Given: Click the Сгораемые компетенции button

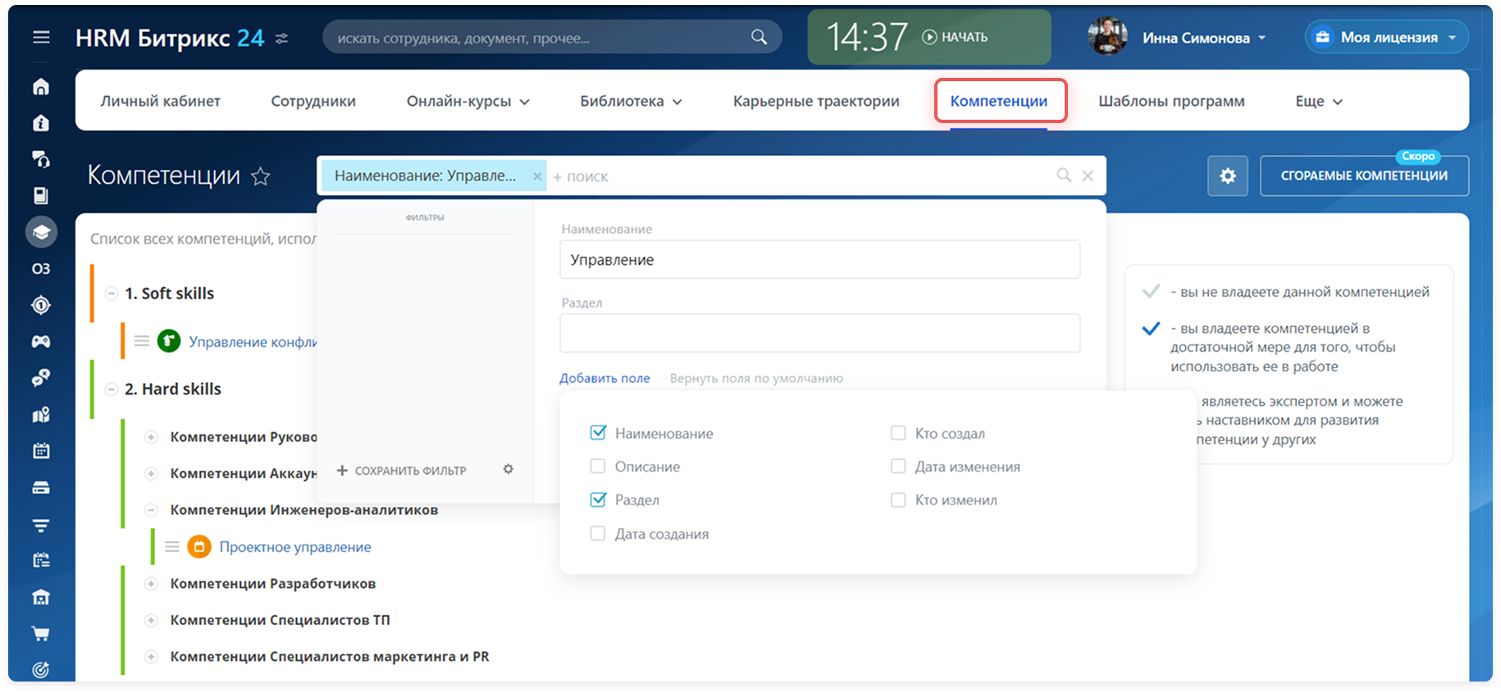Looking at the screenshot, I should point(1363,176).
